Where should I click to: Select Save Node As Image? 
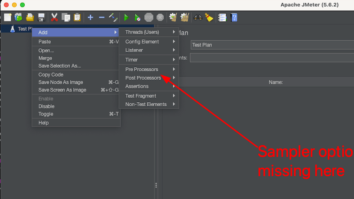pyautogui.click(x=76, y=82)
